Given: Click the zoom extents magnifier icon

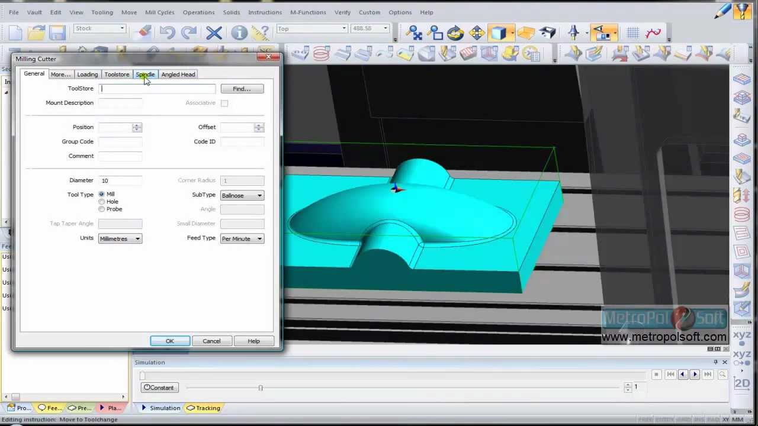Looking at the screenshot, I should pyautogui.click(x=414, y=33).
